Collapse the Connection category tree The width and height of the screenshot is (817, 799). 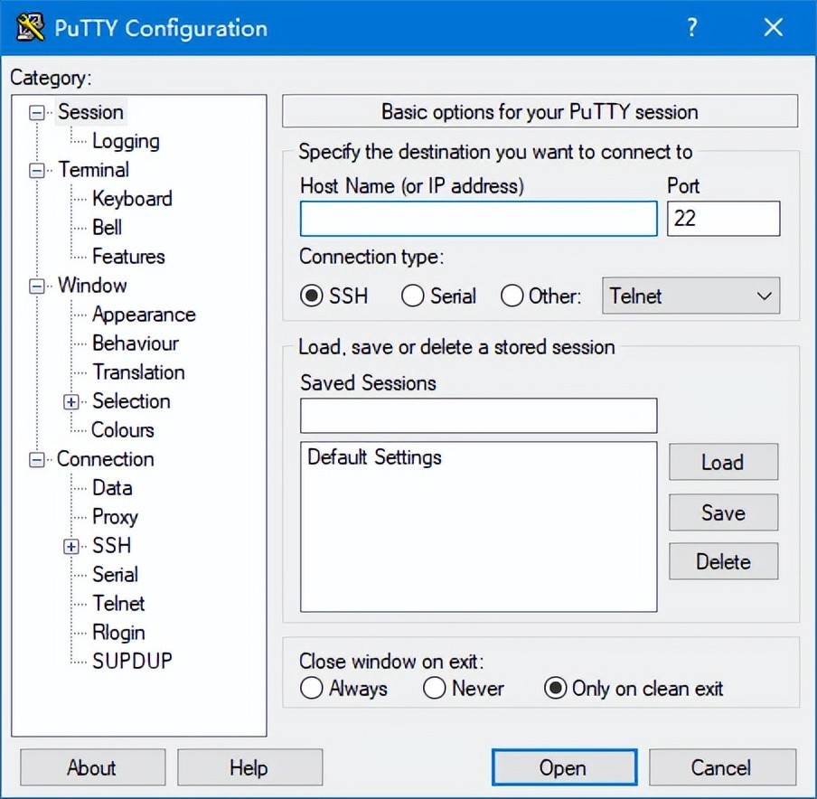37,460
